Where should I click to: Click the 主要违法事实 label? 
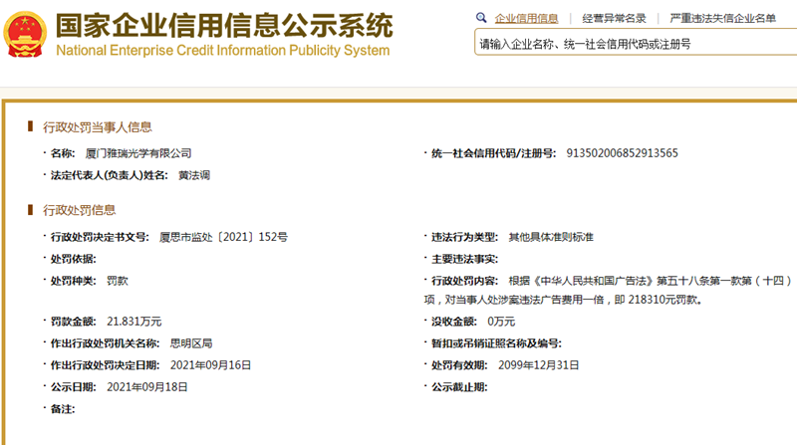point(464,259)
